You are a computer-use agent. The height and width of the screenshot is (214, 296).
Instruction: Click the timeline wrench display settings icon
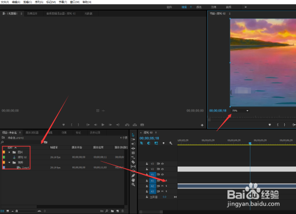pyautogui.click(x=170, y=143)
